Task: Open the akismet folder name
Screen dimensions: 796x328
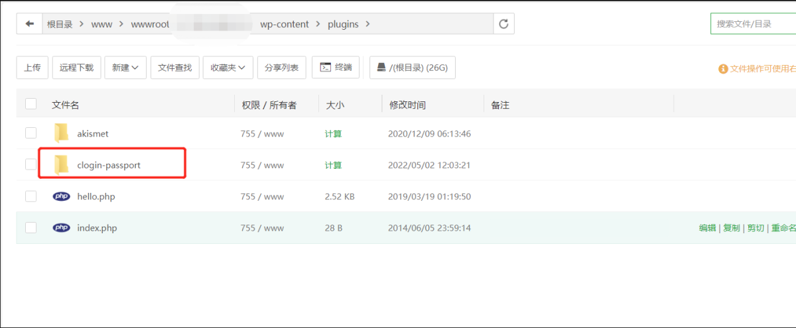Action: pyautogui.click(x=93, y=134)
